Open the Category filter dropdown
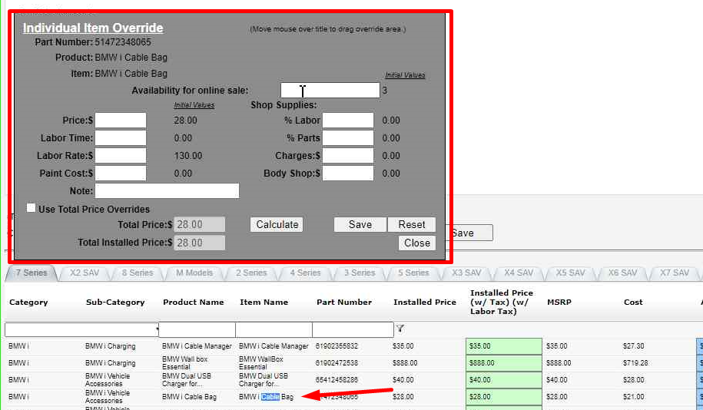This screenshot has width=703, height=410. tap(81, 329)
